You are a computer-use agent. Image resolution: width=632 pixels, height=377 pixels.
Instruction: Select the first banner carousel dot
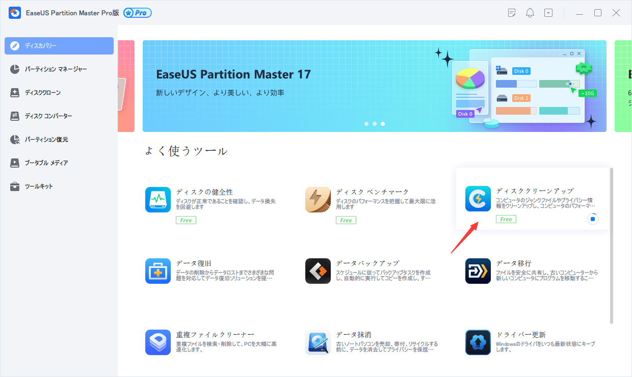click(366, 124)
